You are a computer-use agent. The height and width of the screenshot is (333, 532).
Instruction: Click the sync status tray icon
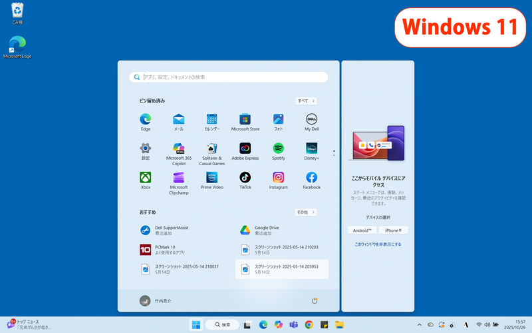(x=442, y=325)
